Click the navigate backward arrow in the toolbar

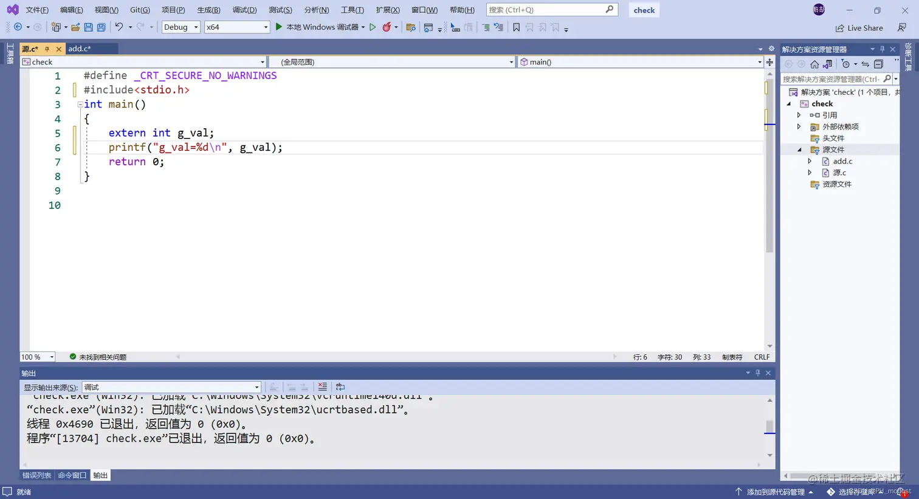[18, 27]
